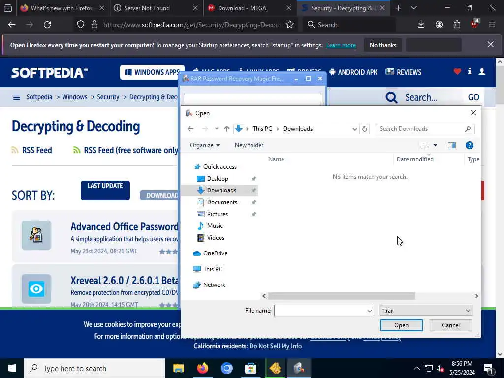Sort by Last Update
Screen dimensions: 504x378
pyautogui.click(x=105, y=190)
